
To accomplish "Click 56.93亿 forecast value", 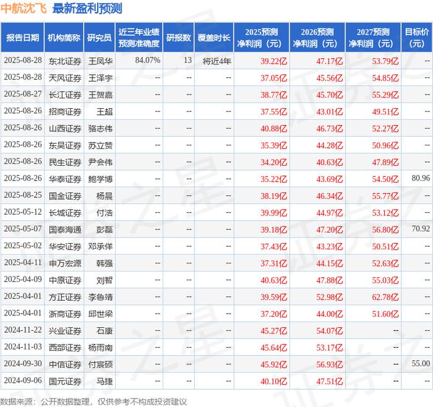I will tap(330, 364).
